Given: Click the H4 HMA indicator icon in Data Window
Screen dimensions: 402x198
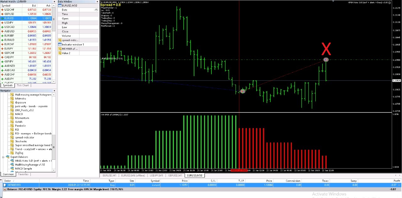Looking at the screenshot, I should point(60,49).
